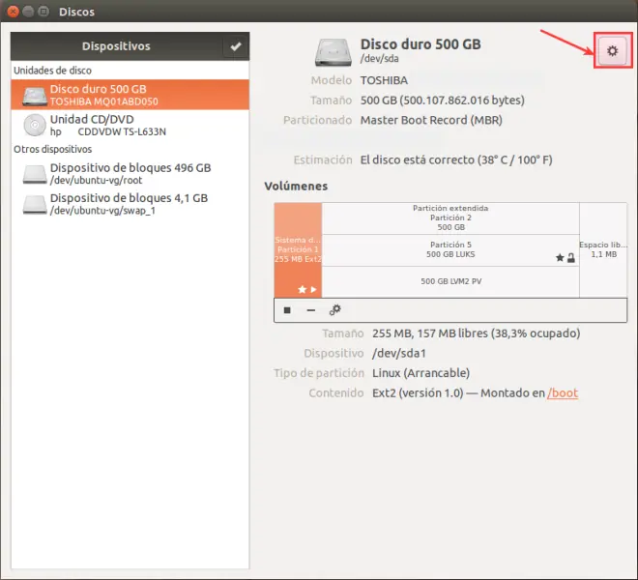Select Dispositivo de bloques 496 GB
Screen dimensions: 638x580
[x=130, y=173]
